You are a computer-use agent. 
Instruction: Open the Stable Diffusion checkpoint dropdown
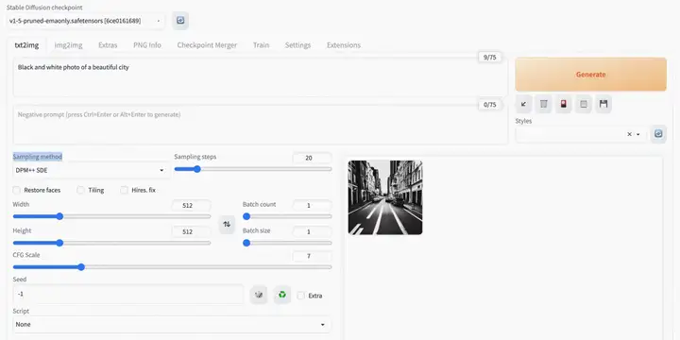click(85, 21)
